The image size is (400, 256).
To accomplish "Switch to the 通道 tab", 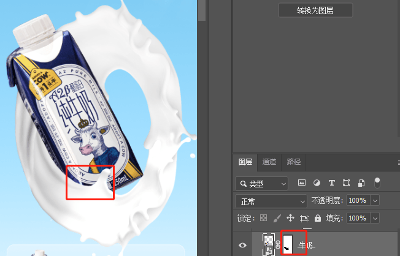I will (269, 162).
